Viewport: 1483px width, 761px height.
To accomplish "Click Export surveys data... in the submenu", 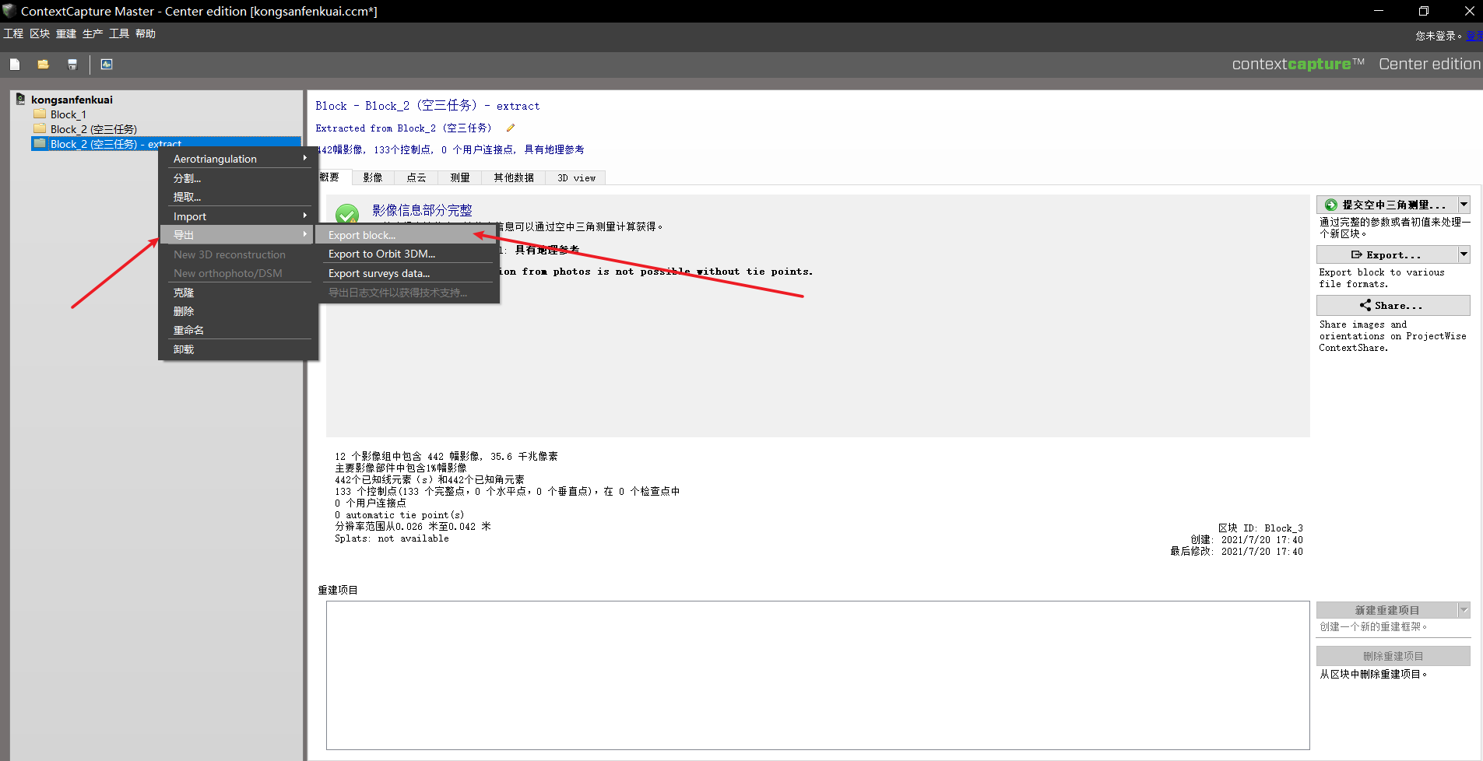I will (407, 273).
